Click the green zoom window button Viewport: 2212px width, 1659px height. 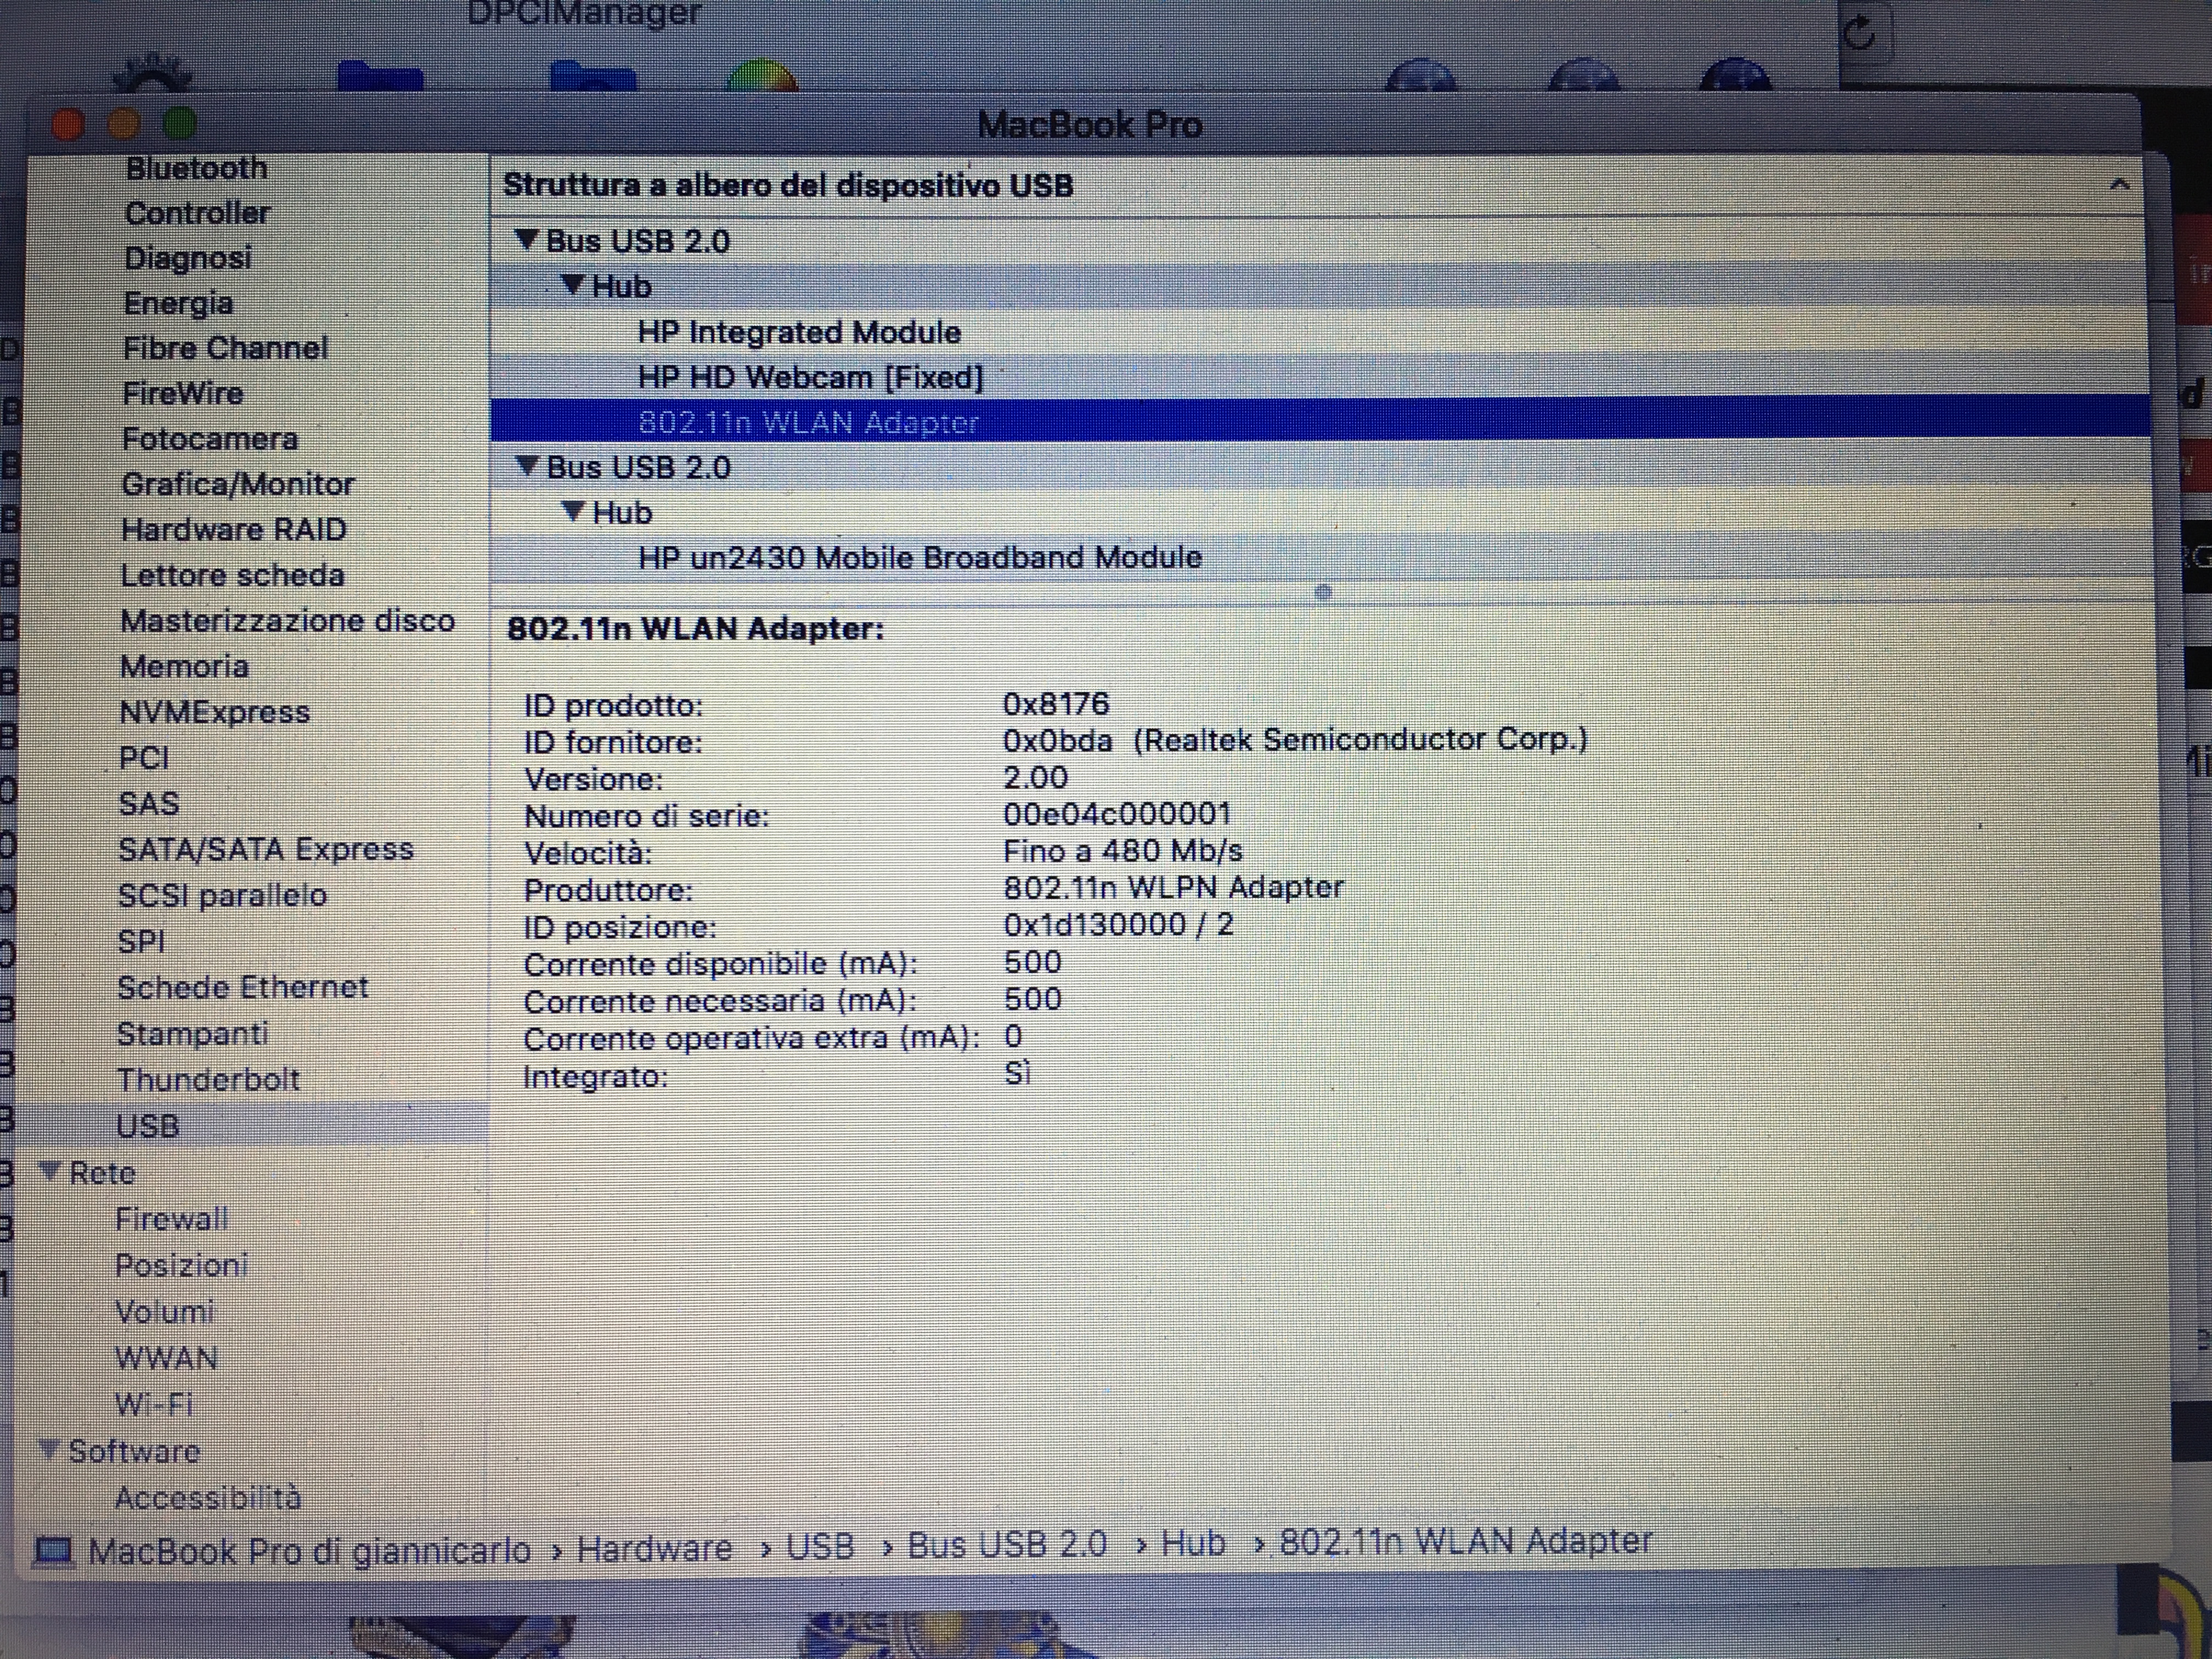click(x=180, y=123)
